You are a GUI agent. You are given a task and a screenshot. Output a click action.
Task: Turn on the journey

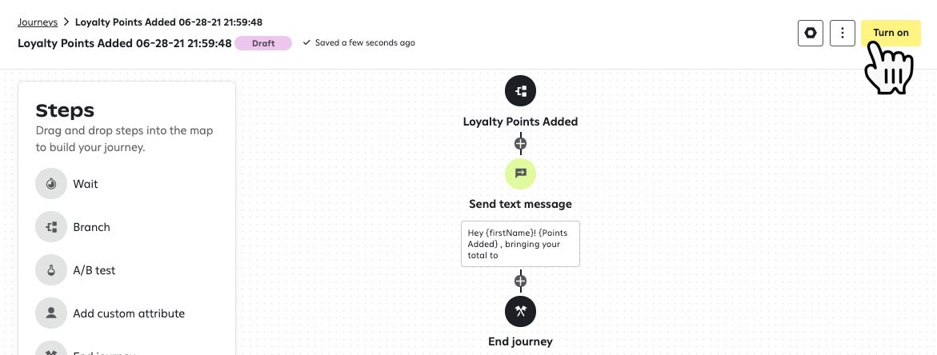coord(891,33)
